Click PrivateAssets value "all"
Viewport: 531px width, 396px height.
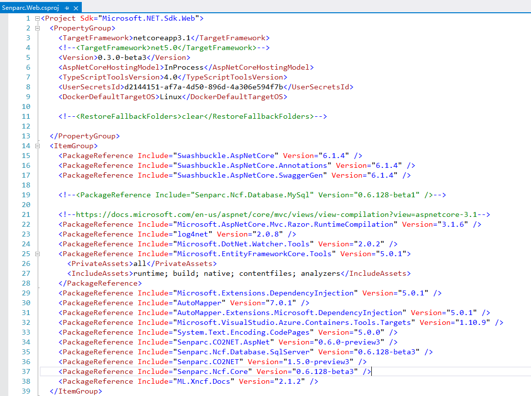tap(140, 264)
